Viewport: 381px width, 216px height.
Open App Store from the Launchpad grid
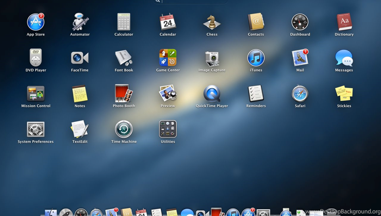(x=36, y=22)
